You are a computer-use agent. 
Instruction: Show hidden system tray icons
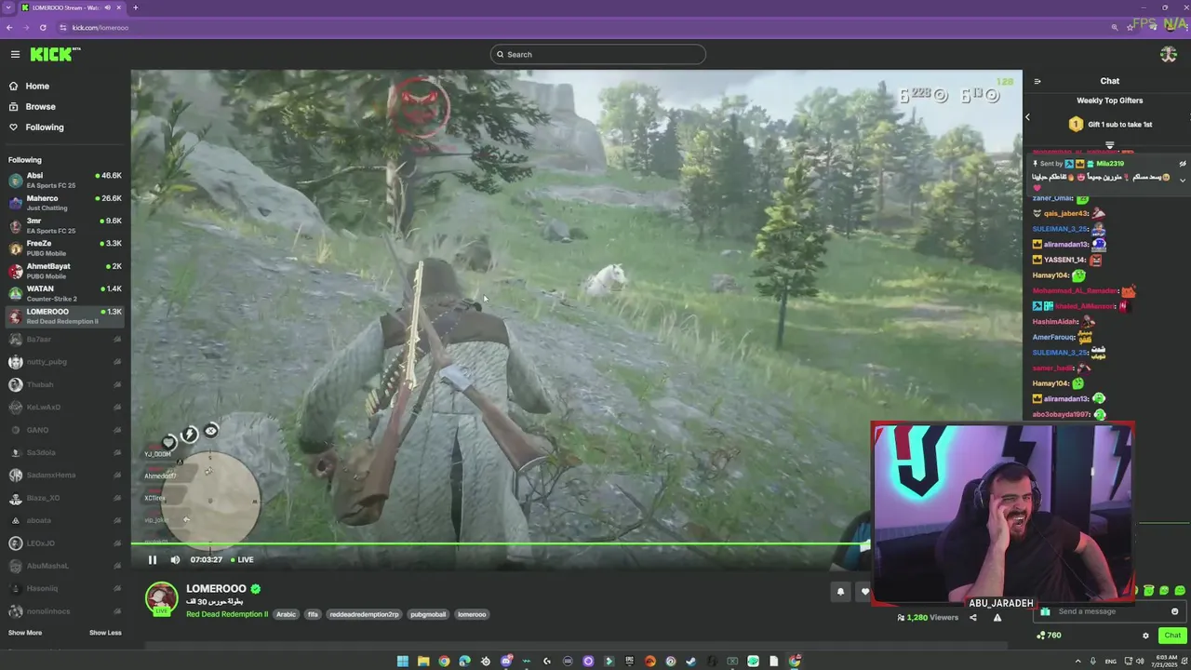point(1078,662)
